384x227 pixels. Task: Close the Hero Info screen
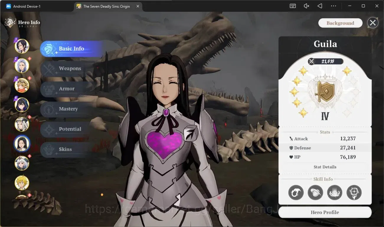coord(373,23)
